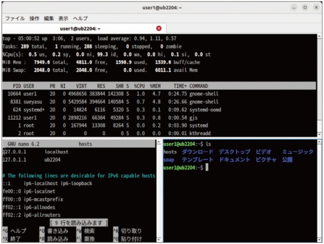Image resolution: width=324 pixels, height=244 pixels.
Task: Open the 編集 menu
Action: click(x=49, y=19)
